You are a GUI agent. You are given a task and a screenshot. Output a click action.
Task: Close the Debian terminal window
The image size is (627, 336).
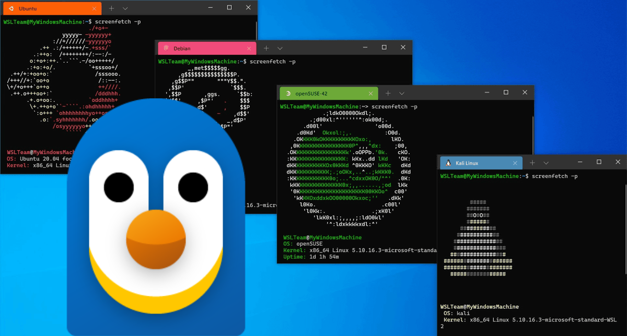click(x=403, y=48)
